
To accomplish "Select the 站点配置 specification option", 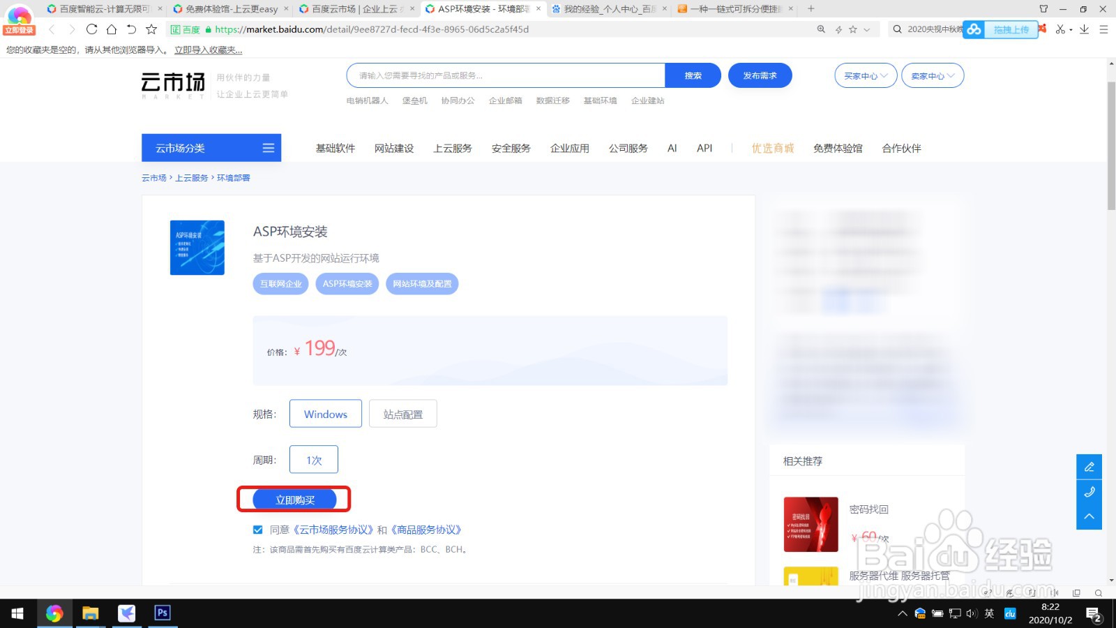I will [x=403, y=414].
